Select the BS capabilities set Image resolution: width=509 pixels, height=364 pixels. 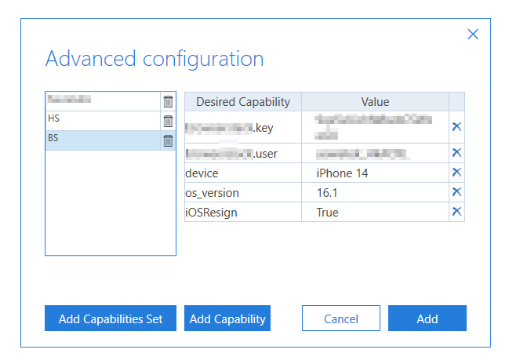point(102,140)
